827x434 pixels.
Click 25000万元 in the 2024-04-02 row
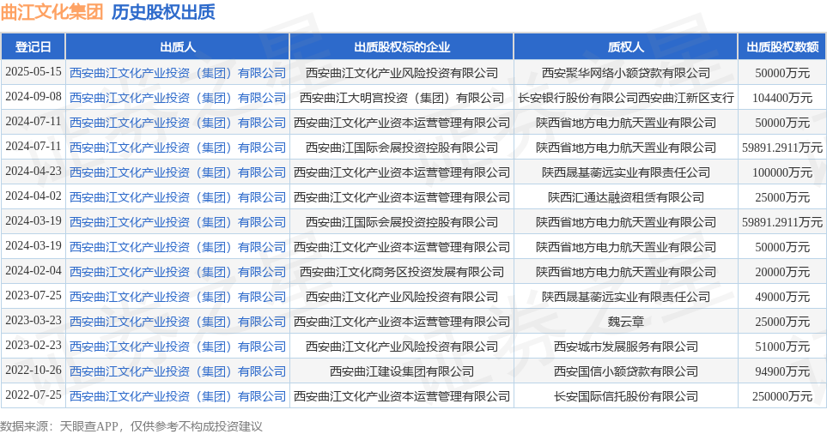(x=782, y=197)
